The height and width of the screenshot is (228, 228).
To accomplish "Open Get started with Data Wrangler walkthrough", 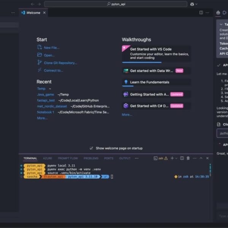I will (x=157, y=71).
